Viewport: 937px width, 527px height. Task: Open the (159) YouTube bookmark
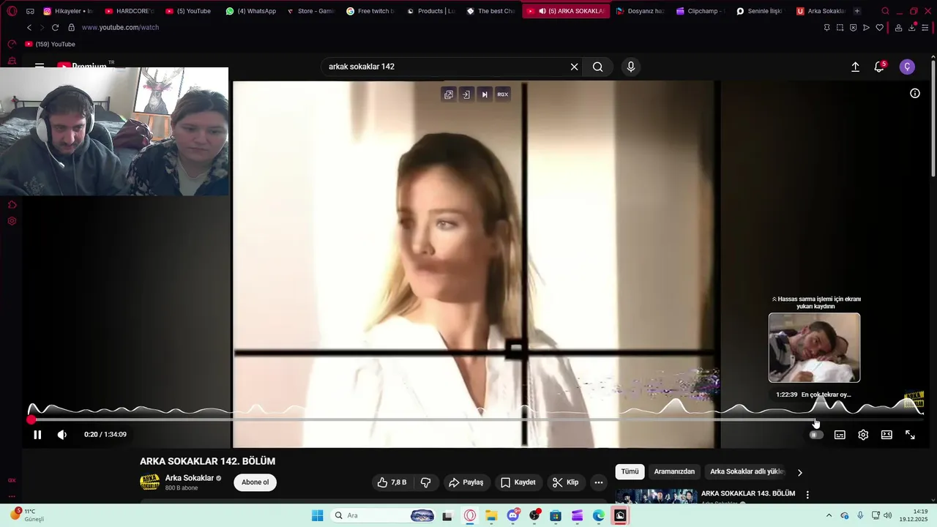click(x=51, y=44)
